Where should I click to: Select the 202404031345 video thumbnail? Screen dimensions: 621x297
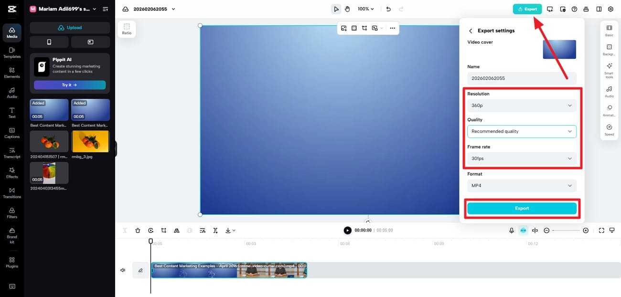49,173
